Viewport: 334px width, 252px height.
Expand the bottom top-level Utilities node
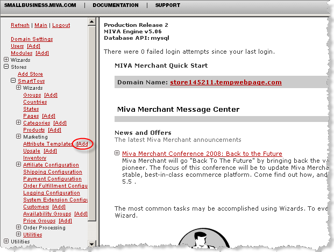[x=6, y=241]
